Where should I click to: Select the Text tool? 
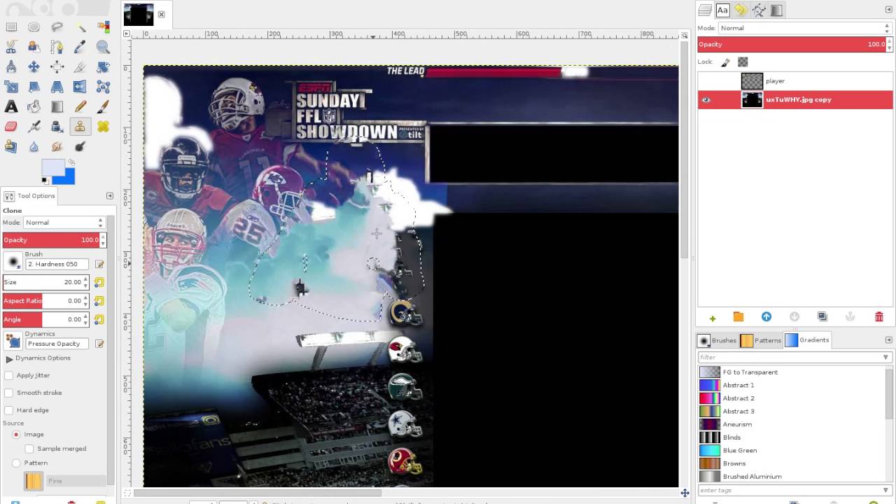pyautogui.click(x=11, y=107)
